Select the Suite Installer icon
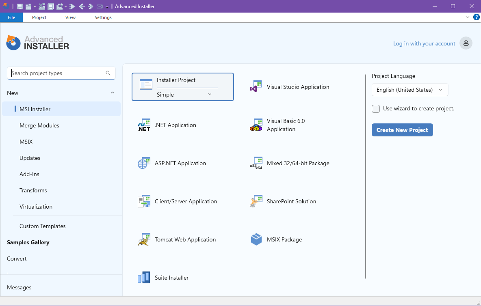The height and width of the screenshot is (306, 481). tap(144, 278)
